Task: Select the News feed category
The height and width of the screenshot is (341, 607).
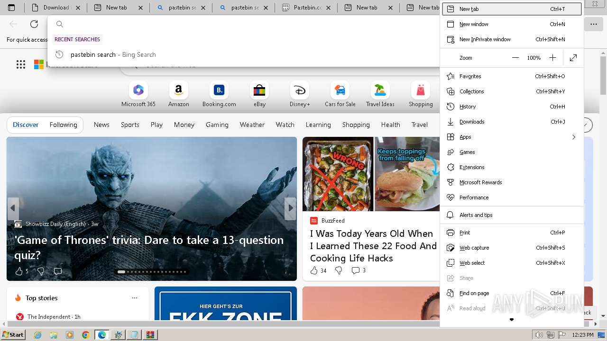Action: [x=101, y=125]
